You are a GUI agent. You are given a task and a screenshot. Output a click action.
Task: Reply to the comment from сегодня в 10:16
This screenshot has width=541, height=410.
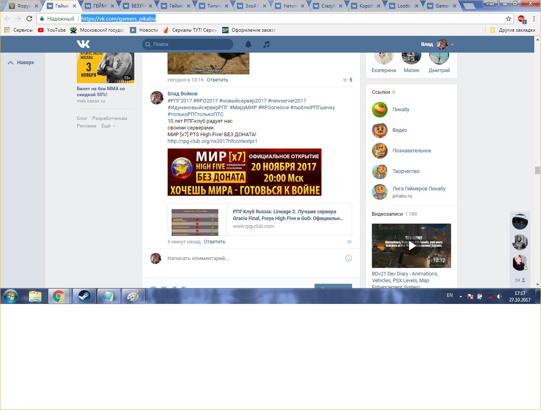click(x=217, y=80)
